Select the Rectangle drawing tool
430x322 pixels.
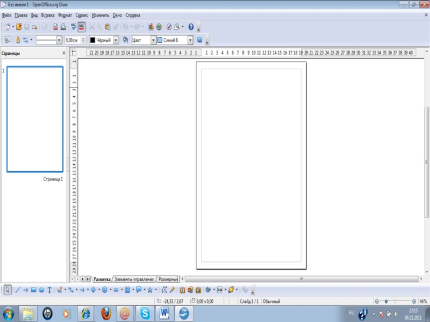(x=33, y=290)
